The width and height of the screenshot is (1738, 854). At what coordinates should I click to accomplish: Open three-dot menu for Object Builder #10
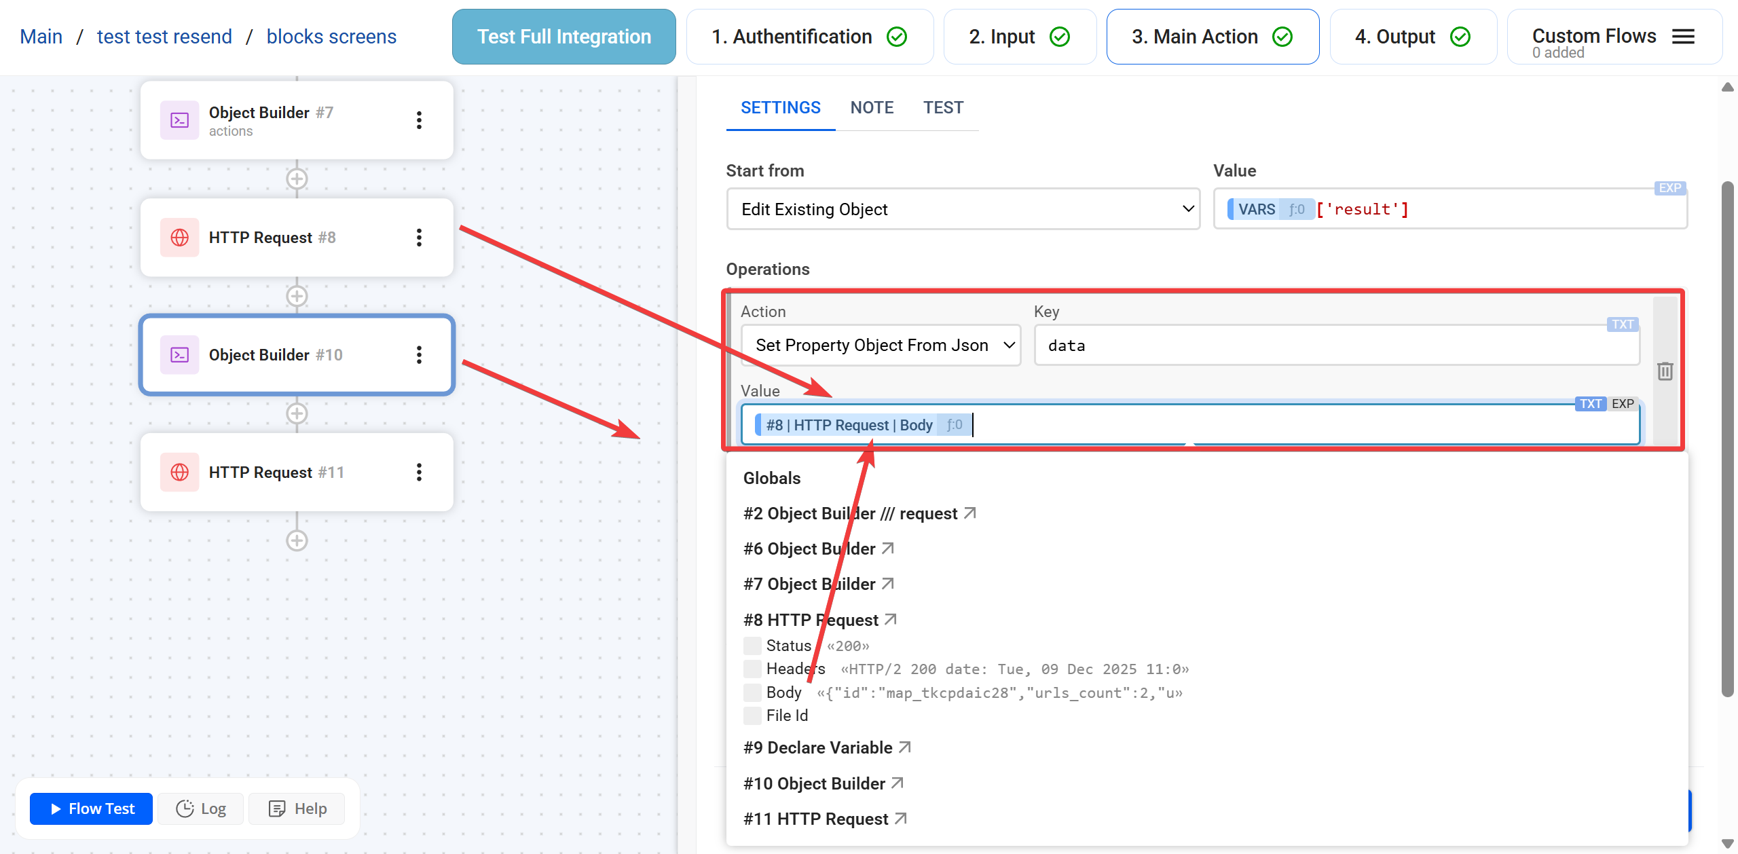pos(419,355)
